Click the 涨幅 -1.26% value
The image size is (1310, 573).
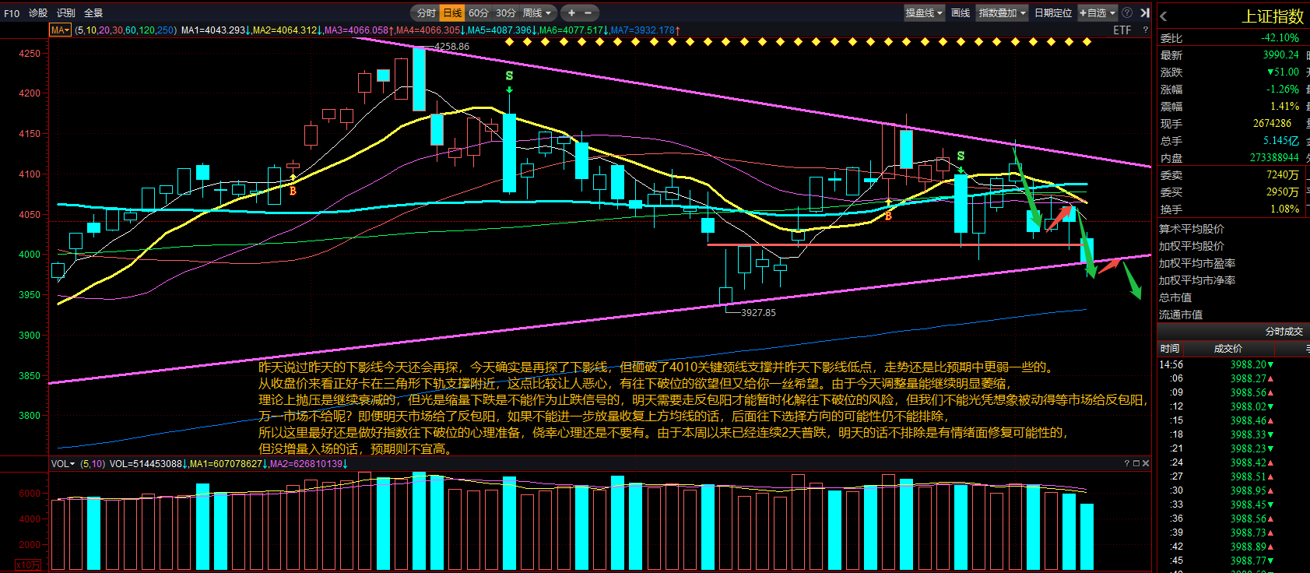click(x=1282, y=90)
